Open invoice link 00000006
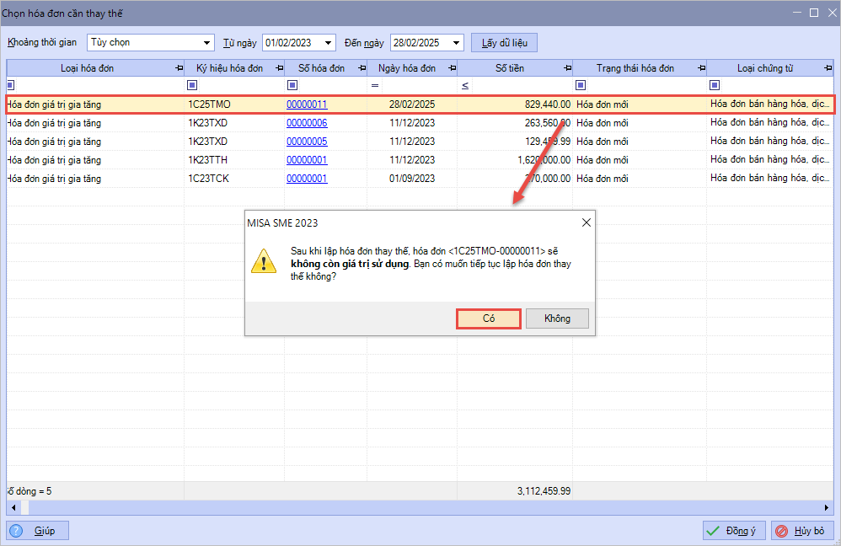 pos(307,123)
